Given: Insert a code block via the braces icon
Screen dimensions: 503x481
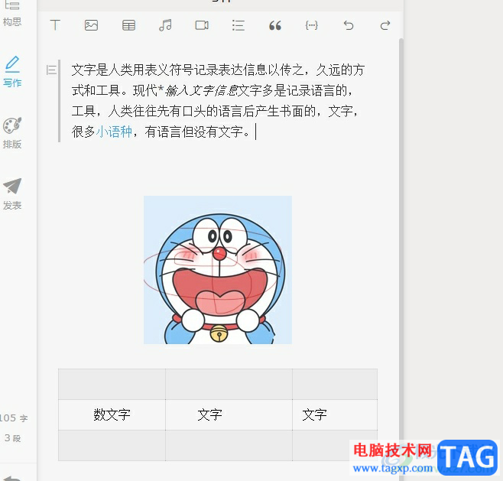Looking at the screenshot, I should click(311, 25).
